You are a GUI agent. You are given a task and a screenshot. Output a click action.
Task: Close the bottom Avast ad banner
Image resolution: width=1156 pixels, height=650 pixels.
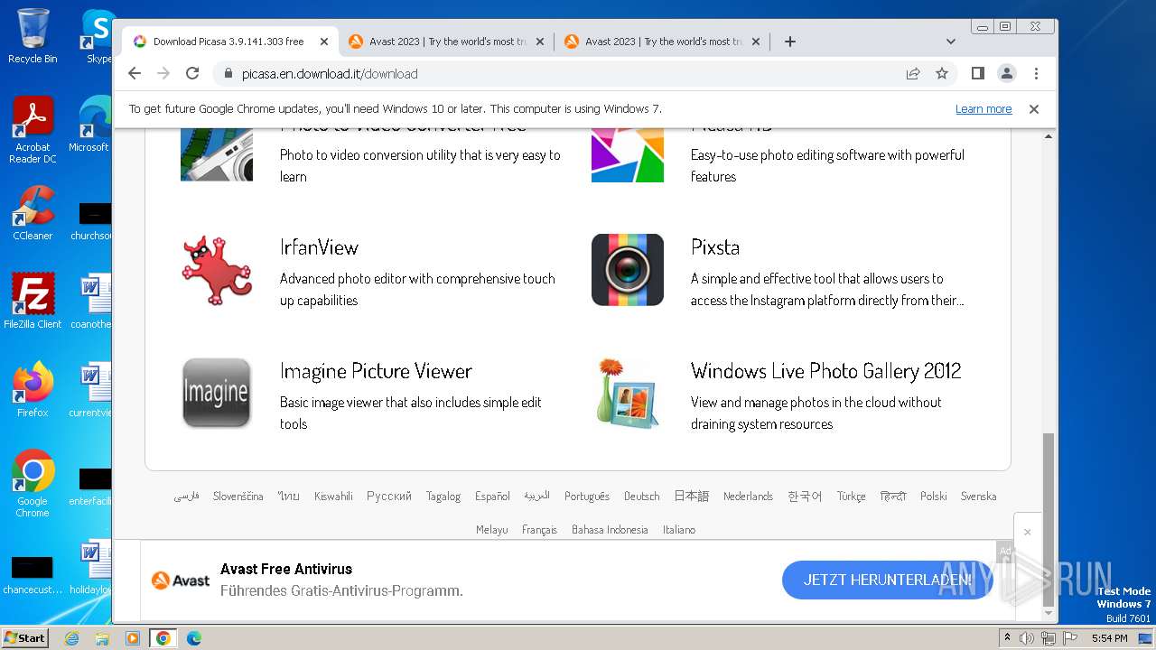(1027, 533)
